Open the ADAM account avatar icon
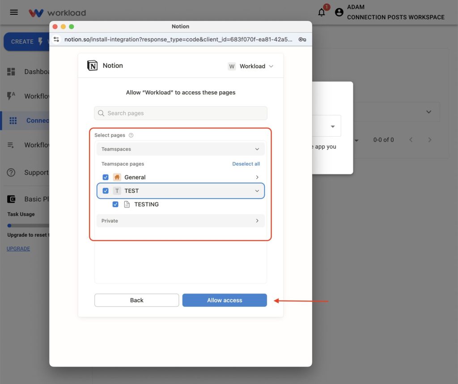The image size is (458, 384). coord(339,12)
